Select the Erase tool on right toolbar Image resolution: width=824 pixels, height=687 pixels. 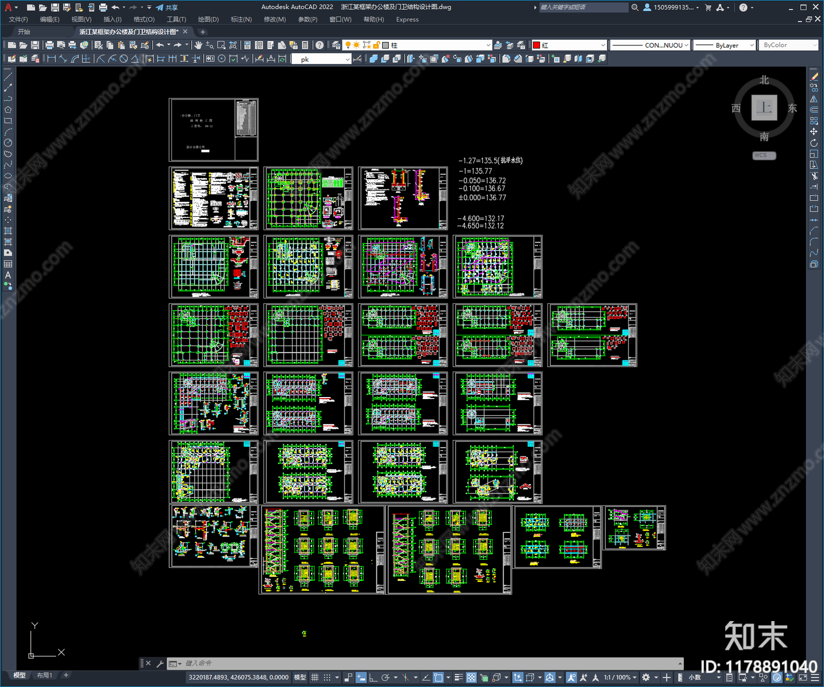click(814, 77)
